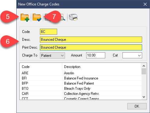Open the Cat dropdown
This screenshot has height=113, width=150.
[x=132, y=55]
